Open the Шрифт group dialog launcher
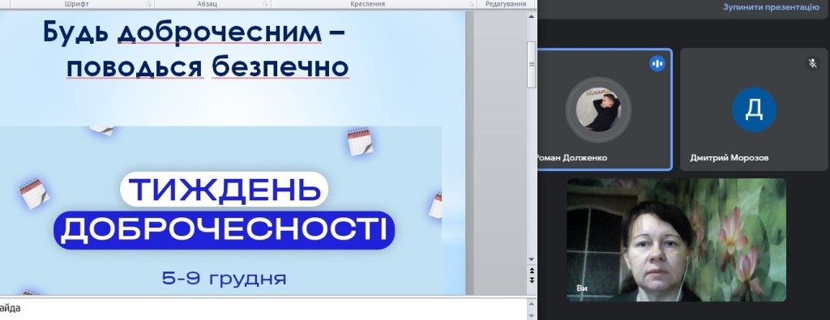Image resolution: width=830 pixels, height=320 pixels. click(x=149, y=4)
